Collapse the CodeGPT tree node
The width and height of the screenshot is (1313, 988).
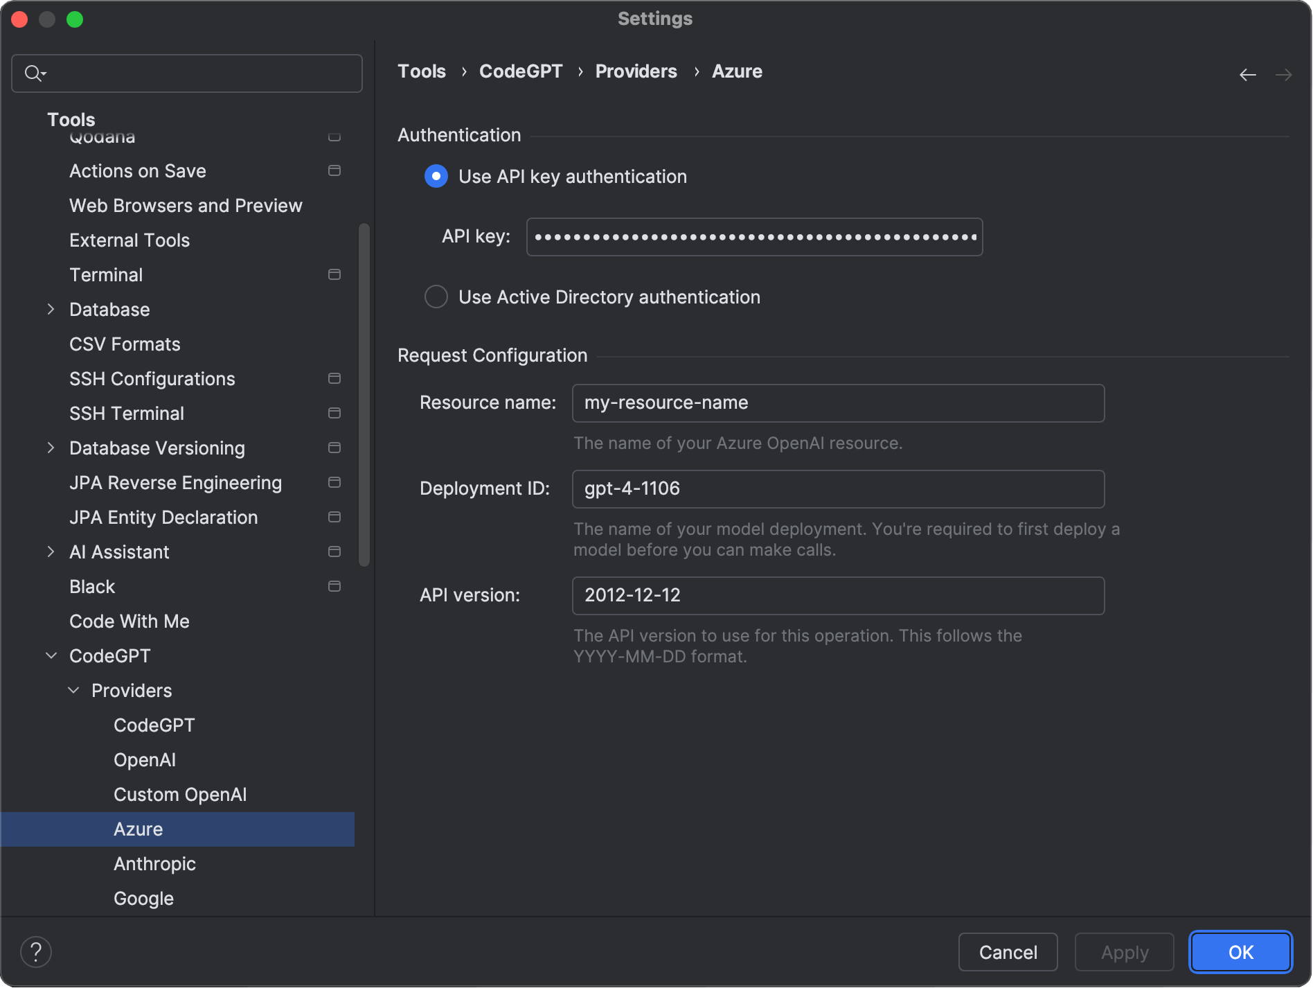51,656
